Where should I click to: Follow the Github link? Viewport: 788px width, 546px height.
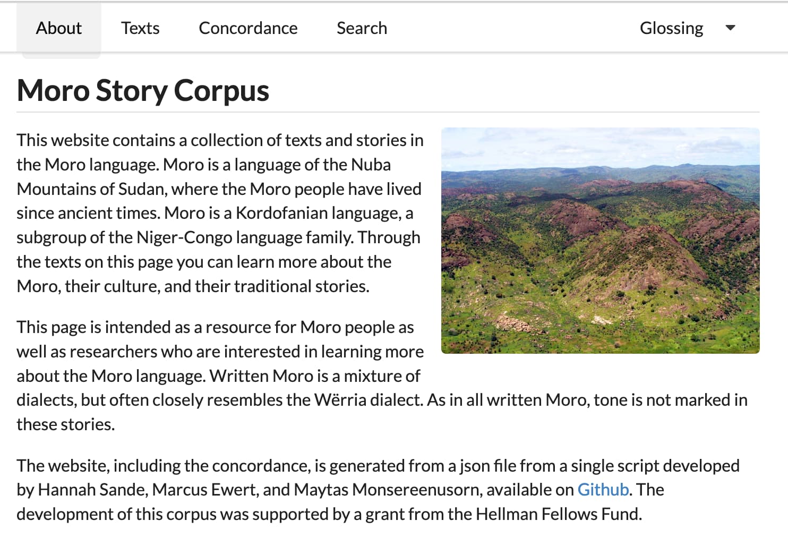point(603,489)
